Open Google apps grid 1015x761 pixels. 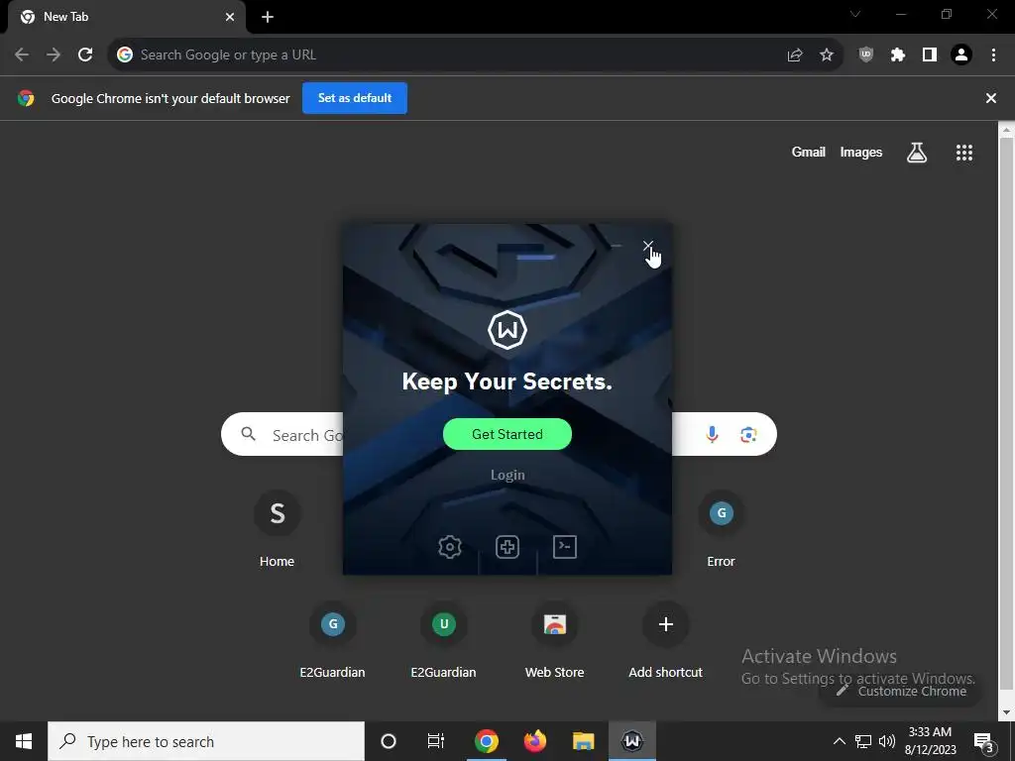964,153
